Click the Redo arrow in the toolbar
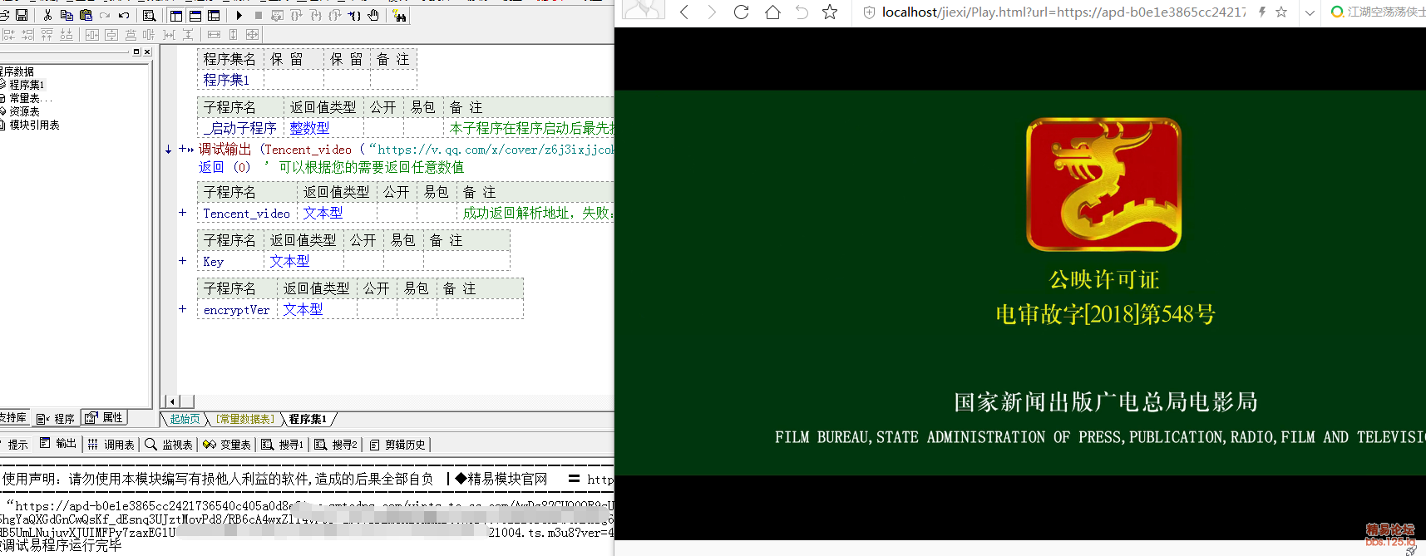This screenshot has width=1426, height=556. pyautogui.click(x=105, y=15)
